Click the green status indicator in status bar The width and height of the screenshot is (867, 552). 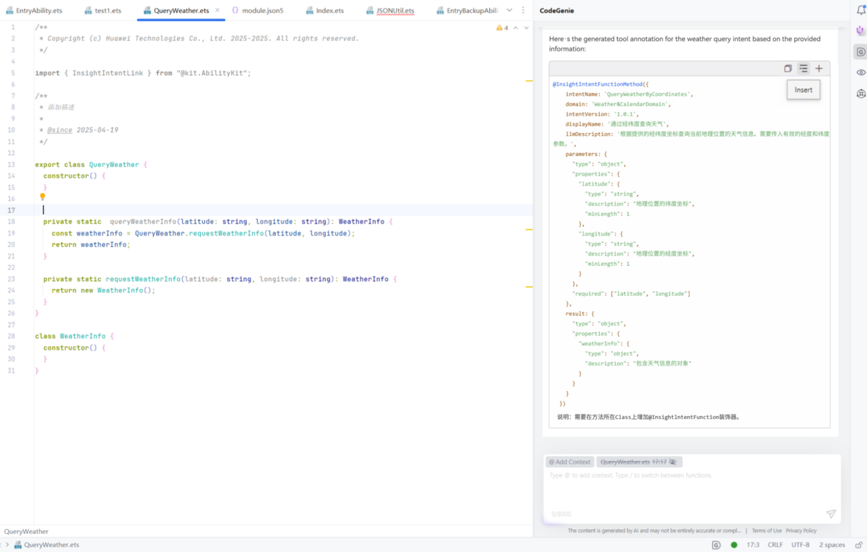[734, 545]
